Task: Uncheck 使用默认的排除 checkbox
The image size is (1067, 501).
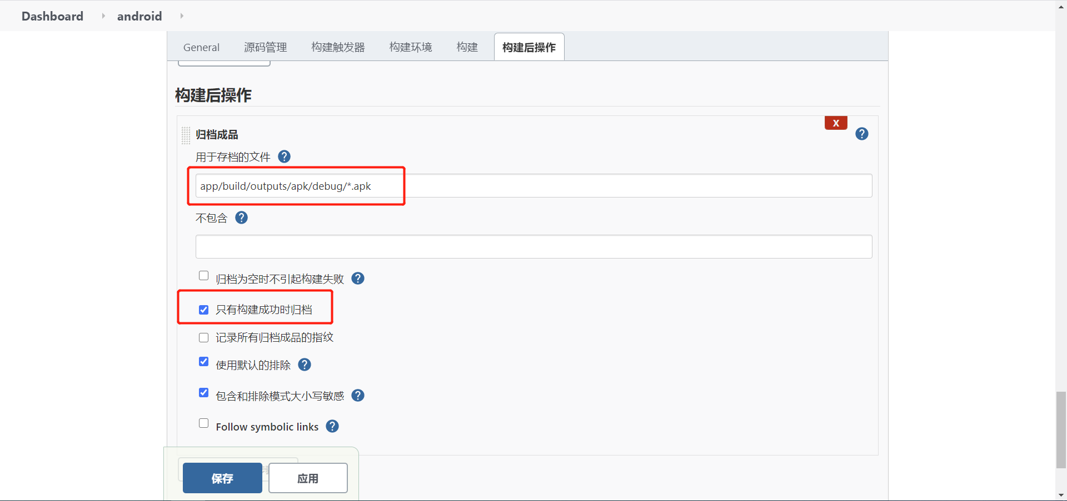Action: click(204, 362)
